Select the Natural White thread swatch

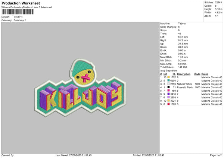(168, 84)
